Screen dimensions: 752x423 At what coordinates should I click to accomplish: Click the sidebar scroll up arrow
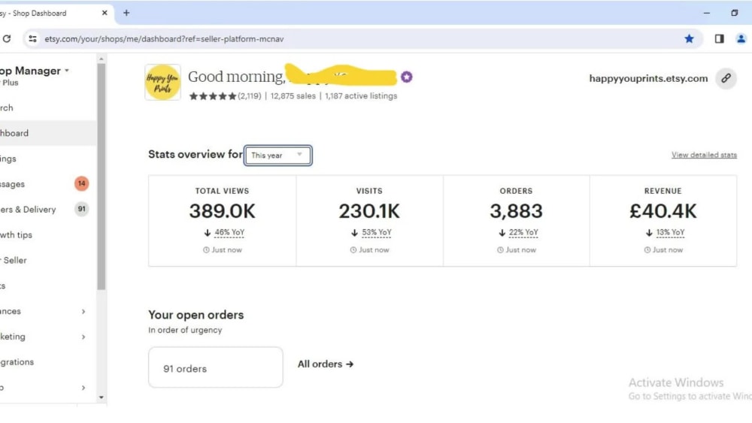(x=102, y=59)
